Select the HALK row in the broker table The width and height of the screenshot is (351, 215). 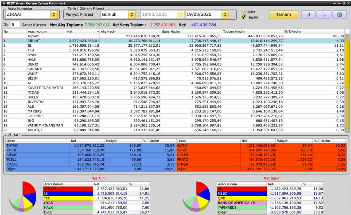tap(173, 60)
